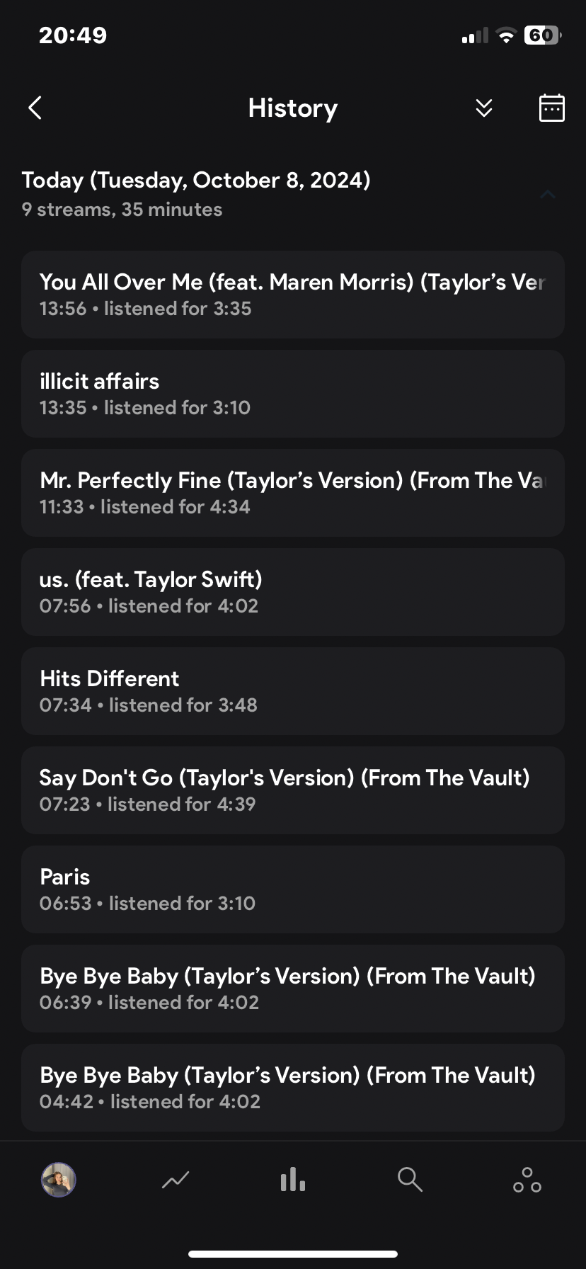This screenshot has height=1269, width=586.
Task: Select the Say Don't Go track
Action: [293, 790]
